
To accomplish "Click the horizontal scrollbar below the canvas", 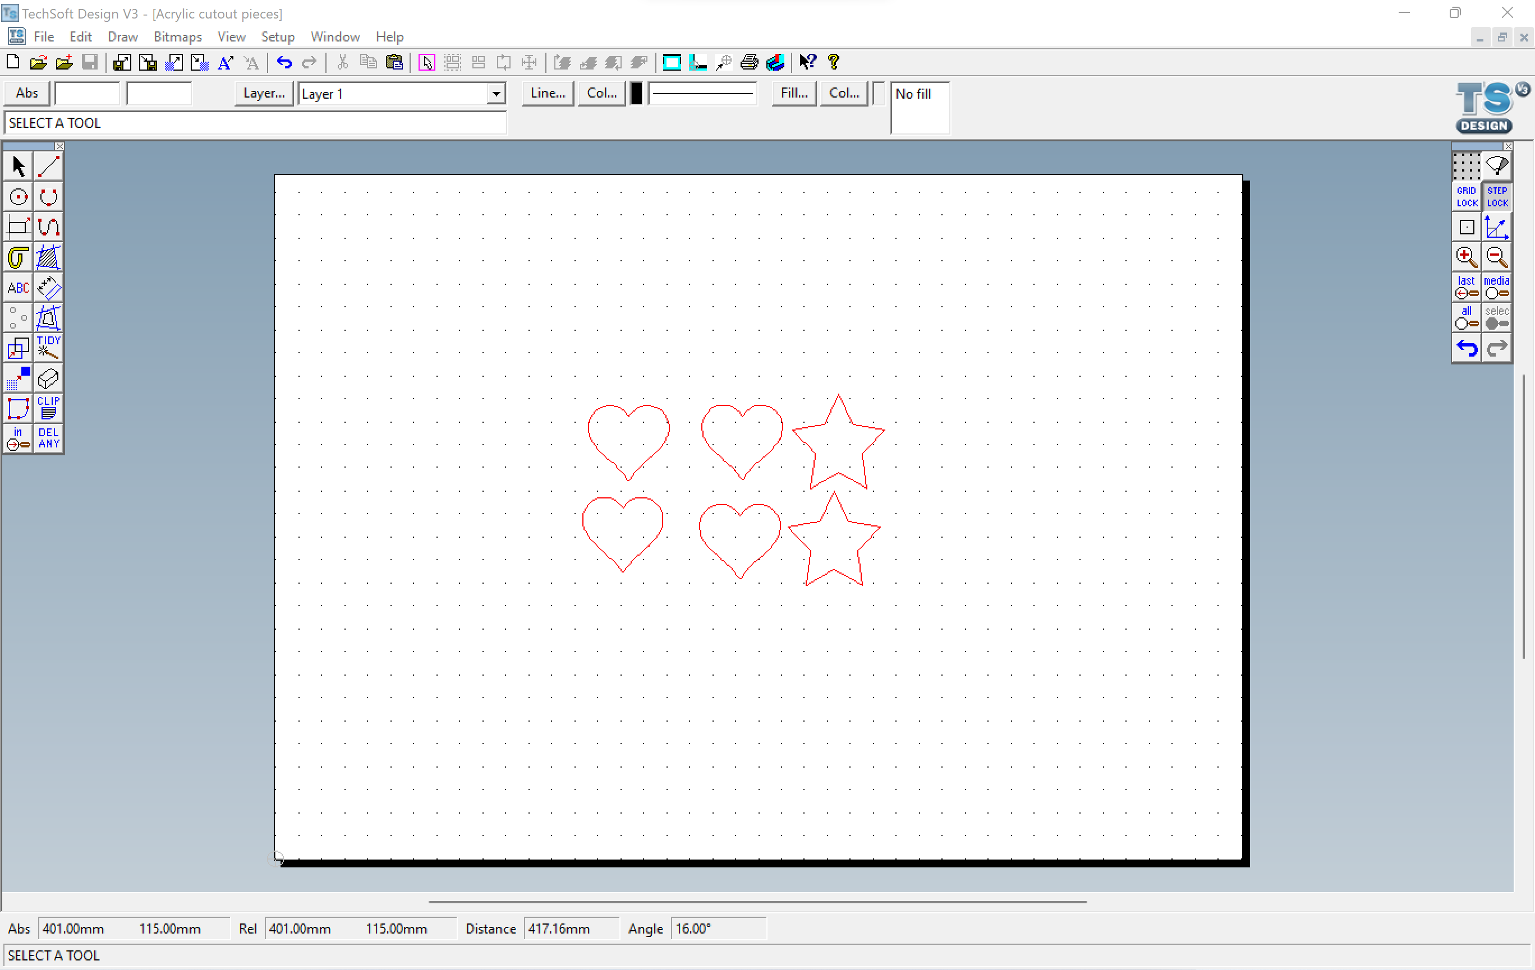I will (x=757, y=901).
